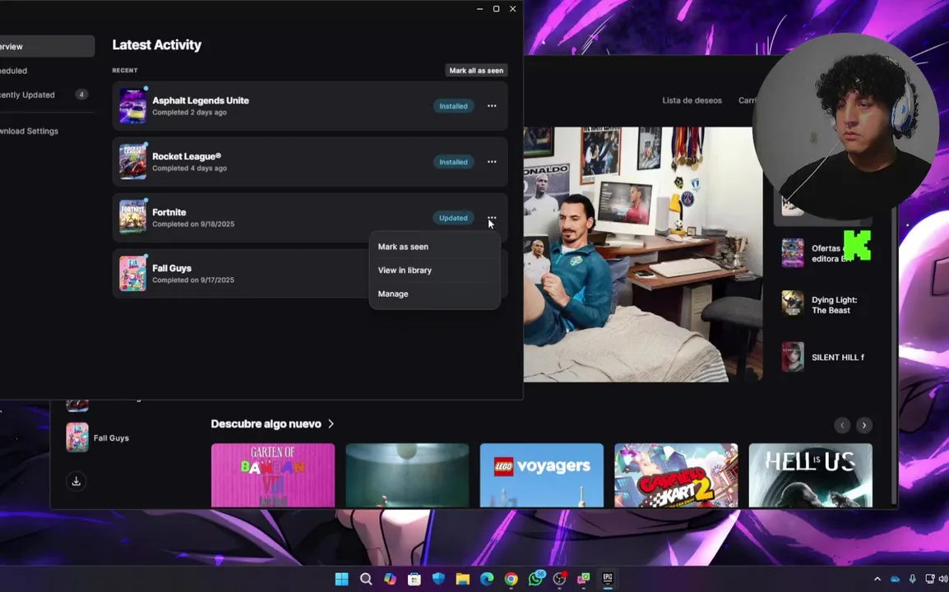Launch Microsoft Edge from the taskbar
Viewport: 949px width, 592px height.
(x=487, y=579)
